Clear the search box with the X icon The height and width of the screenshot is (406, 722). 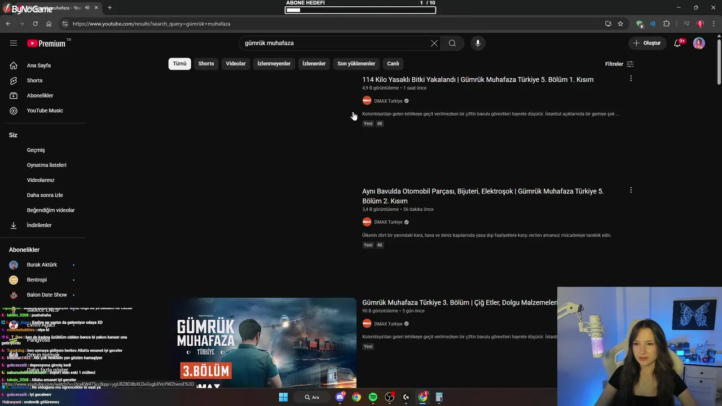point(434,43)
